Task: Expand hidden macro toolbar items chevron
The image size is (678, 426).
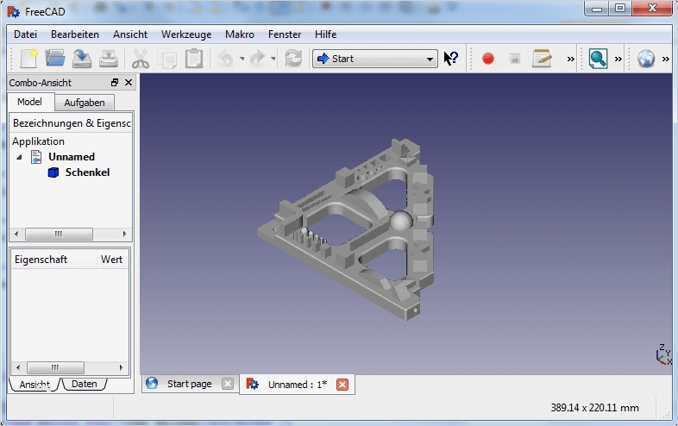Action: pos(570,59)
